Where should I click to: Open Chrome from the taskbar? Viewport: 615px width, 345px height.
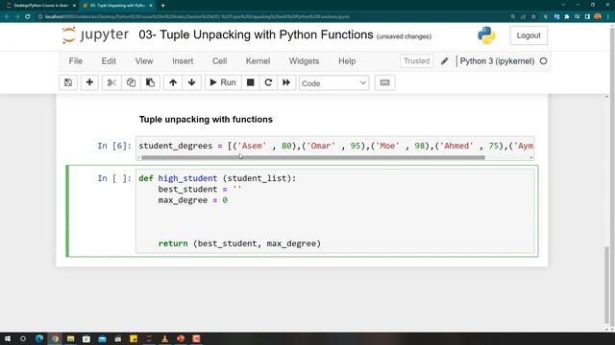[56, 338]
